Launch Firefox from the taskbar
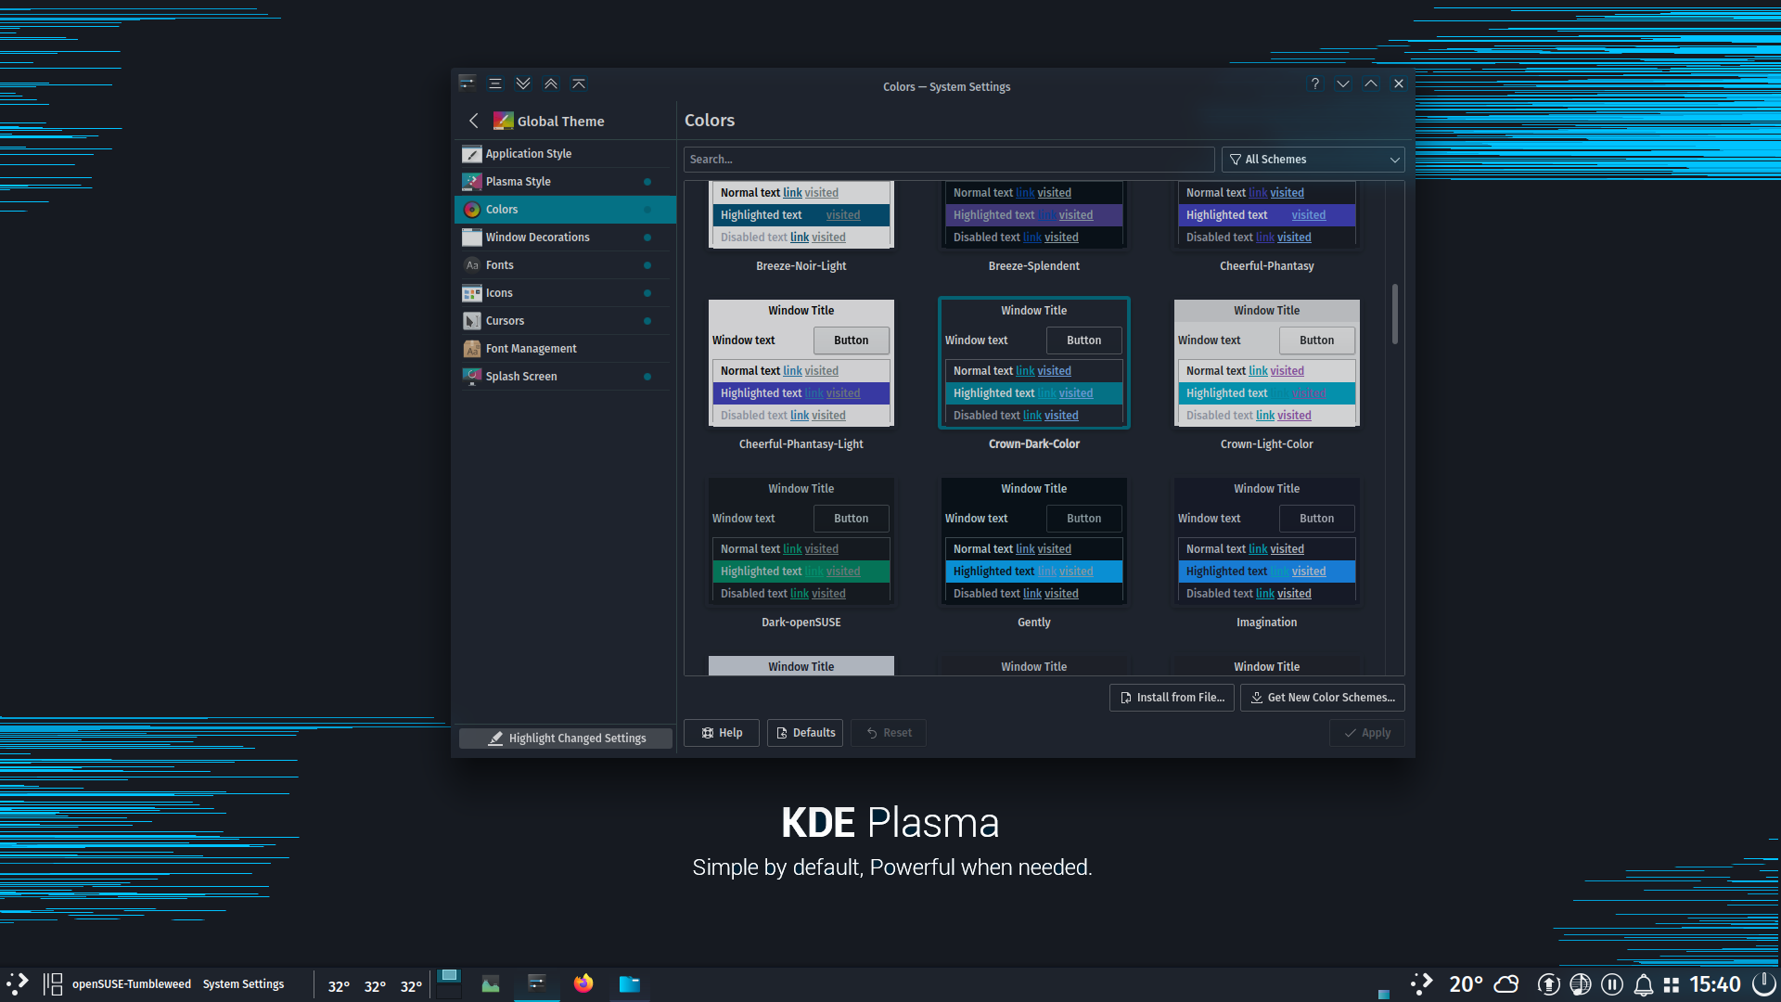This screenshot has height=1002, width=1781. click(583, 983)
